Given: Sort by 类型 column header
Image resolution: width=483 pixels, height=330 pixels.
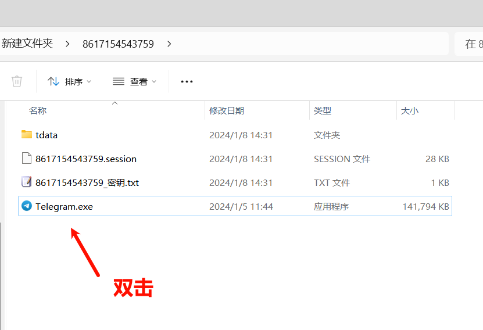Looking at the screenshot, I should (x=323, y=110).
